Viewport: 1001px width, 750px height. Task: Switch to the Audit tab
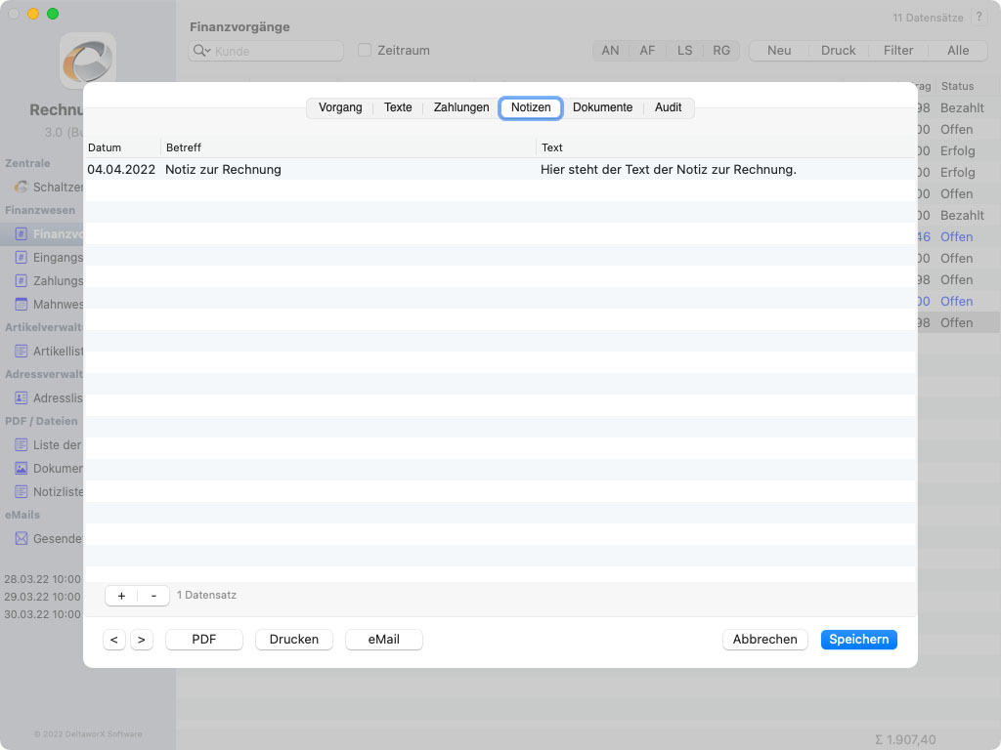(669, 107)
